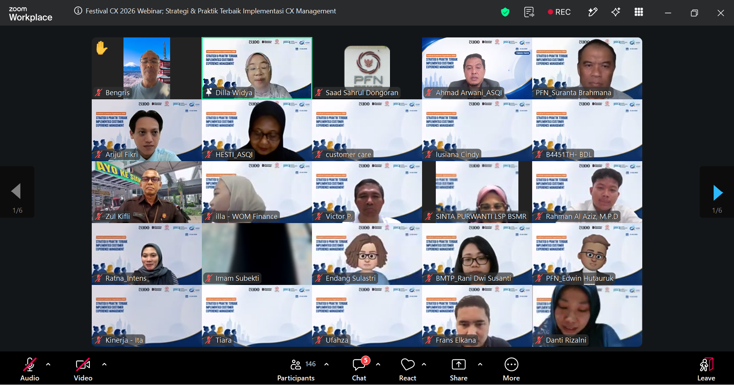Click Leave meeting button
This screenshot has height=385, width=734.
(706, 369)
